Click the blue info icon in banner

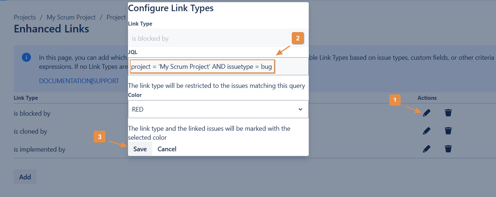(26, 57)
